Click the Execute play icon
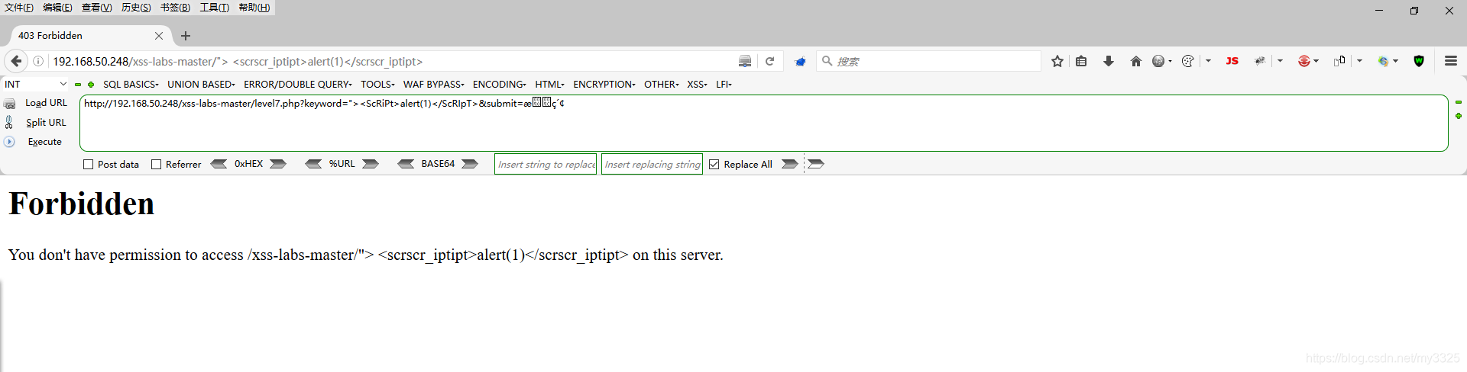 tap(9, 142)
